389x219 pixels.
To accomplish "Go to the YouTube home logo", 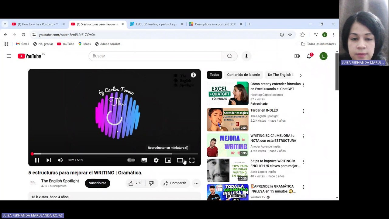I will (x=29, y=56).
